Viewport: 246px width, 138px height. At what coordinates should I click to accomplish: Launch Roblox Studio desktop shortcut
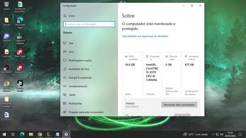click(20, 86)
